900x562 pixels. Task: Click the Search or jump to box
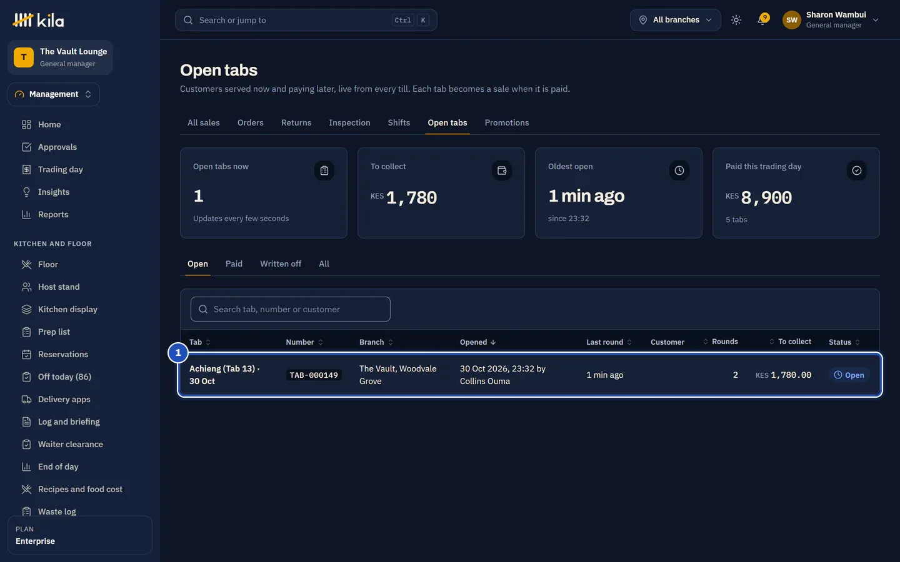[x=306, y=20]
